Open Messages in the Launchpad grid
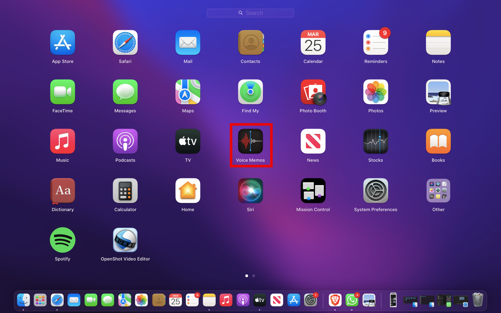 point(125,92)
